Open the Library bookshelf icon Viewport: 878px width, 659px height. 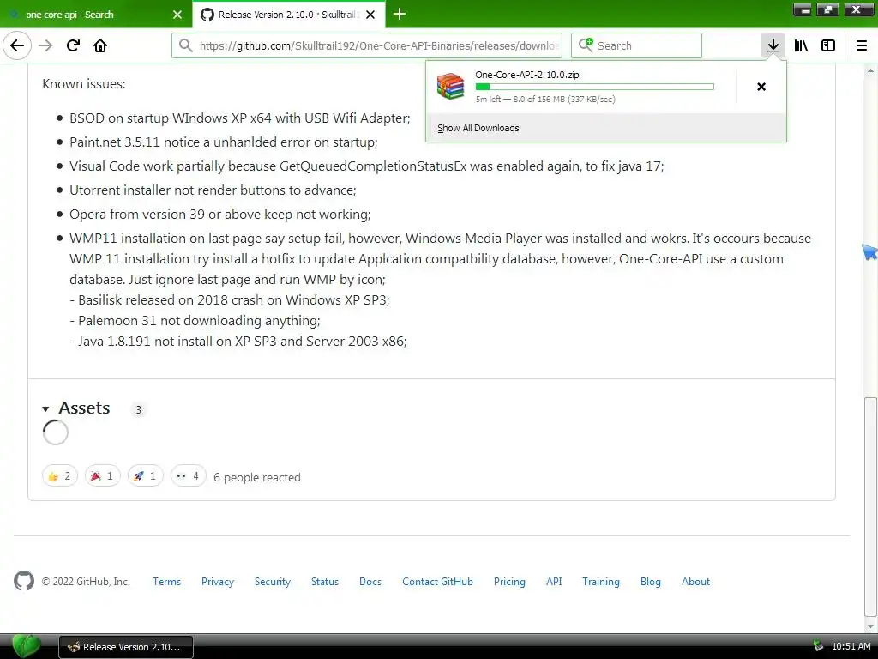[x=801, y=45]
